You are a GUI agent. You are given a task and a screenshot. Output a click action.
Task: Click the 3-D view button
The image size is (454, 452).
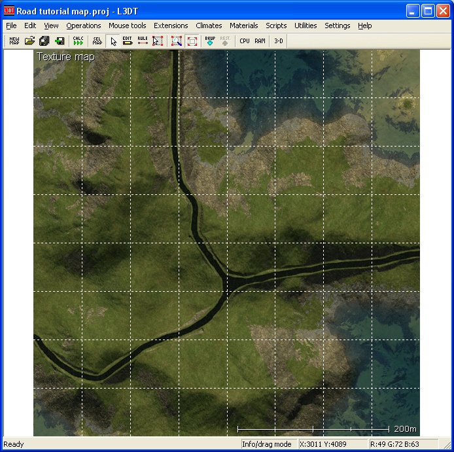[279, 41]
